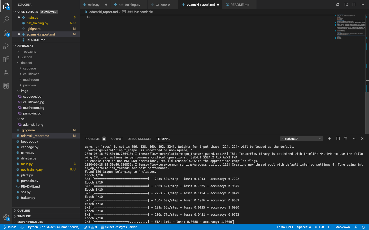
Task: Close the terminal panel
Action: click(x=362, y=139)
